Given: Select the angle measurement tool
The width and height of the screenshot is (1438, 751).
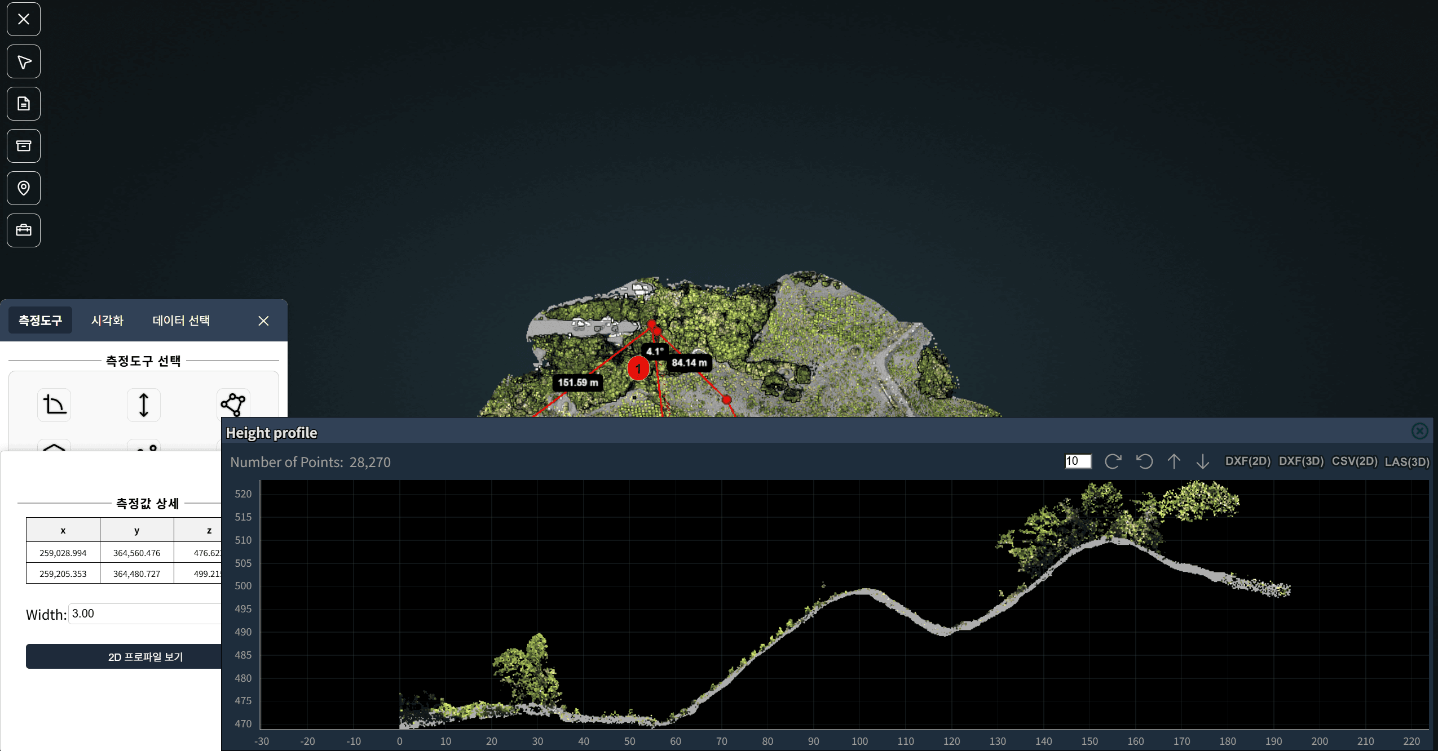Looking at the screenshot, I should point(54,405).
